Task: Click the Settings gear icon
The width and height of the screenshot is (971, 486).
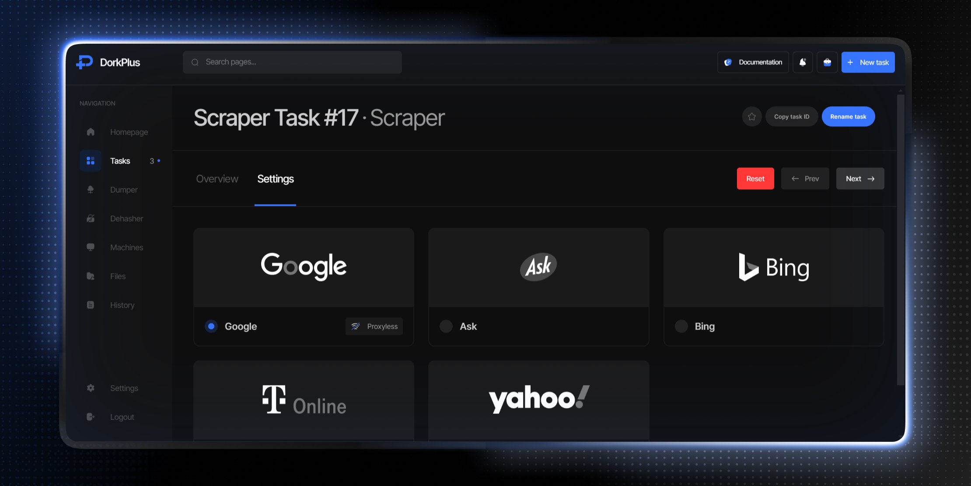Action: [91, 388]
